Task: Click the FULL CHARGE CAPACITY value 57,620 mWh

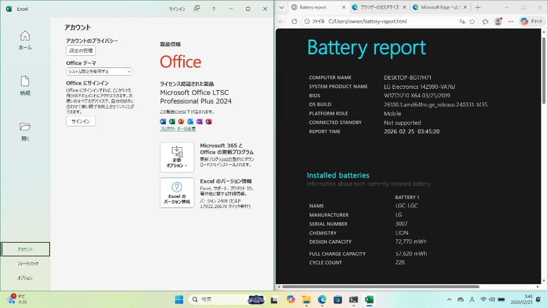Action: (x=411, y=254)
